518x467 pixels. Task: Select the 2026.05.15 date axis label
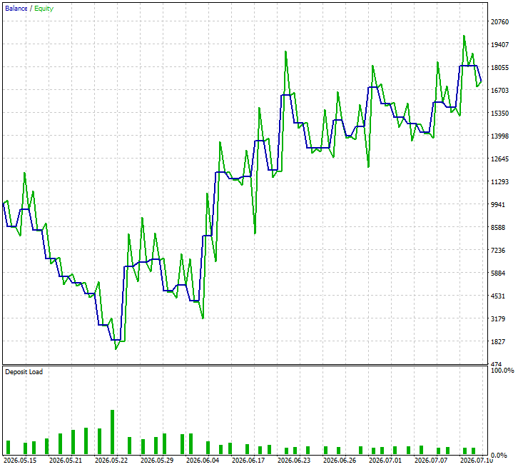(x=20, y=461)
